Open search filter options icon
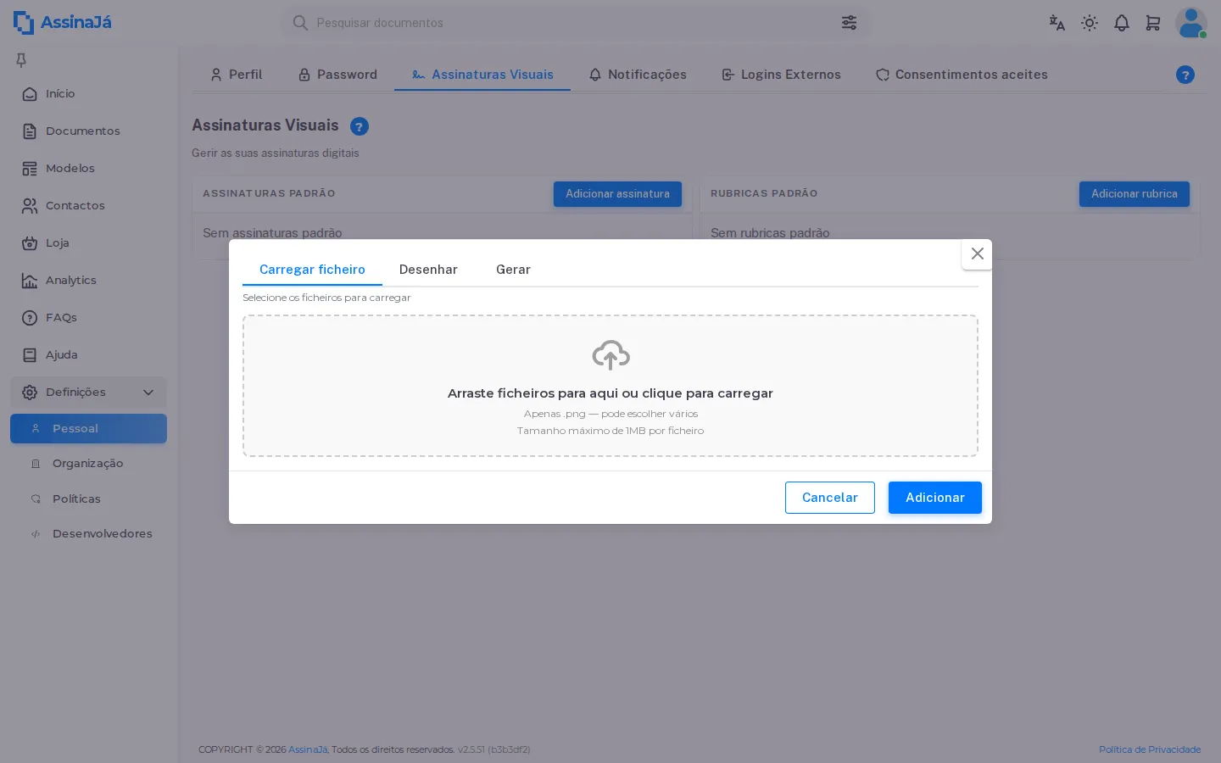 click(x=849, y=23)
